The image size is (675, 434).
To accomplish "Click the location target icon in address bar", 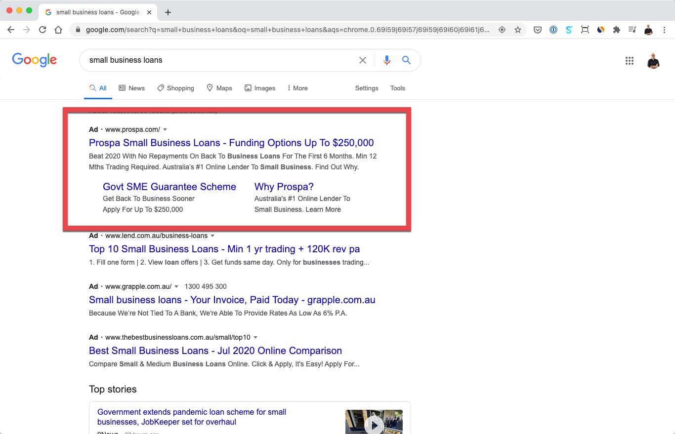I will click(x=502, y=30).
